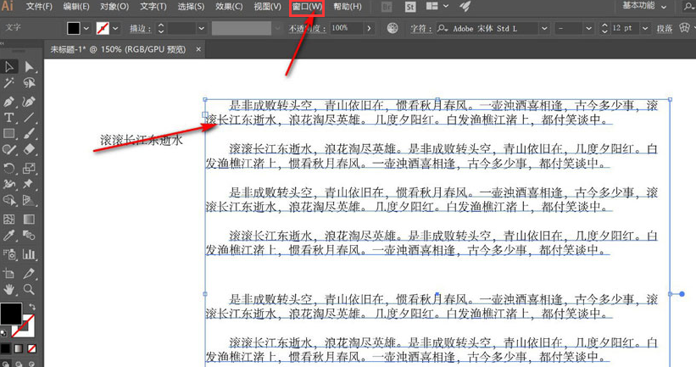Select the Hand tool
Image resolution: width=696 pixels, height=367 pixels.
coord(9,290)
